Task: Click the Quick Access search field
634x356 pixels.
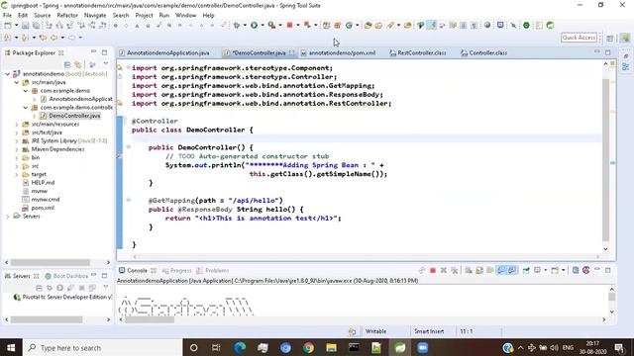Action: coord(579,38)
